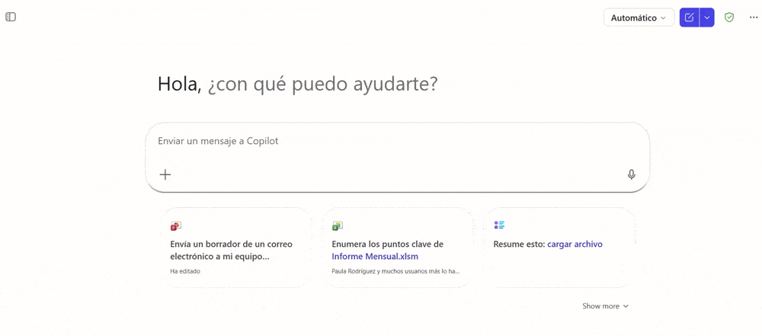Click 'Ha editado' caption on first card

click(x=185, y=271)
